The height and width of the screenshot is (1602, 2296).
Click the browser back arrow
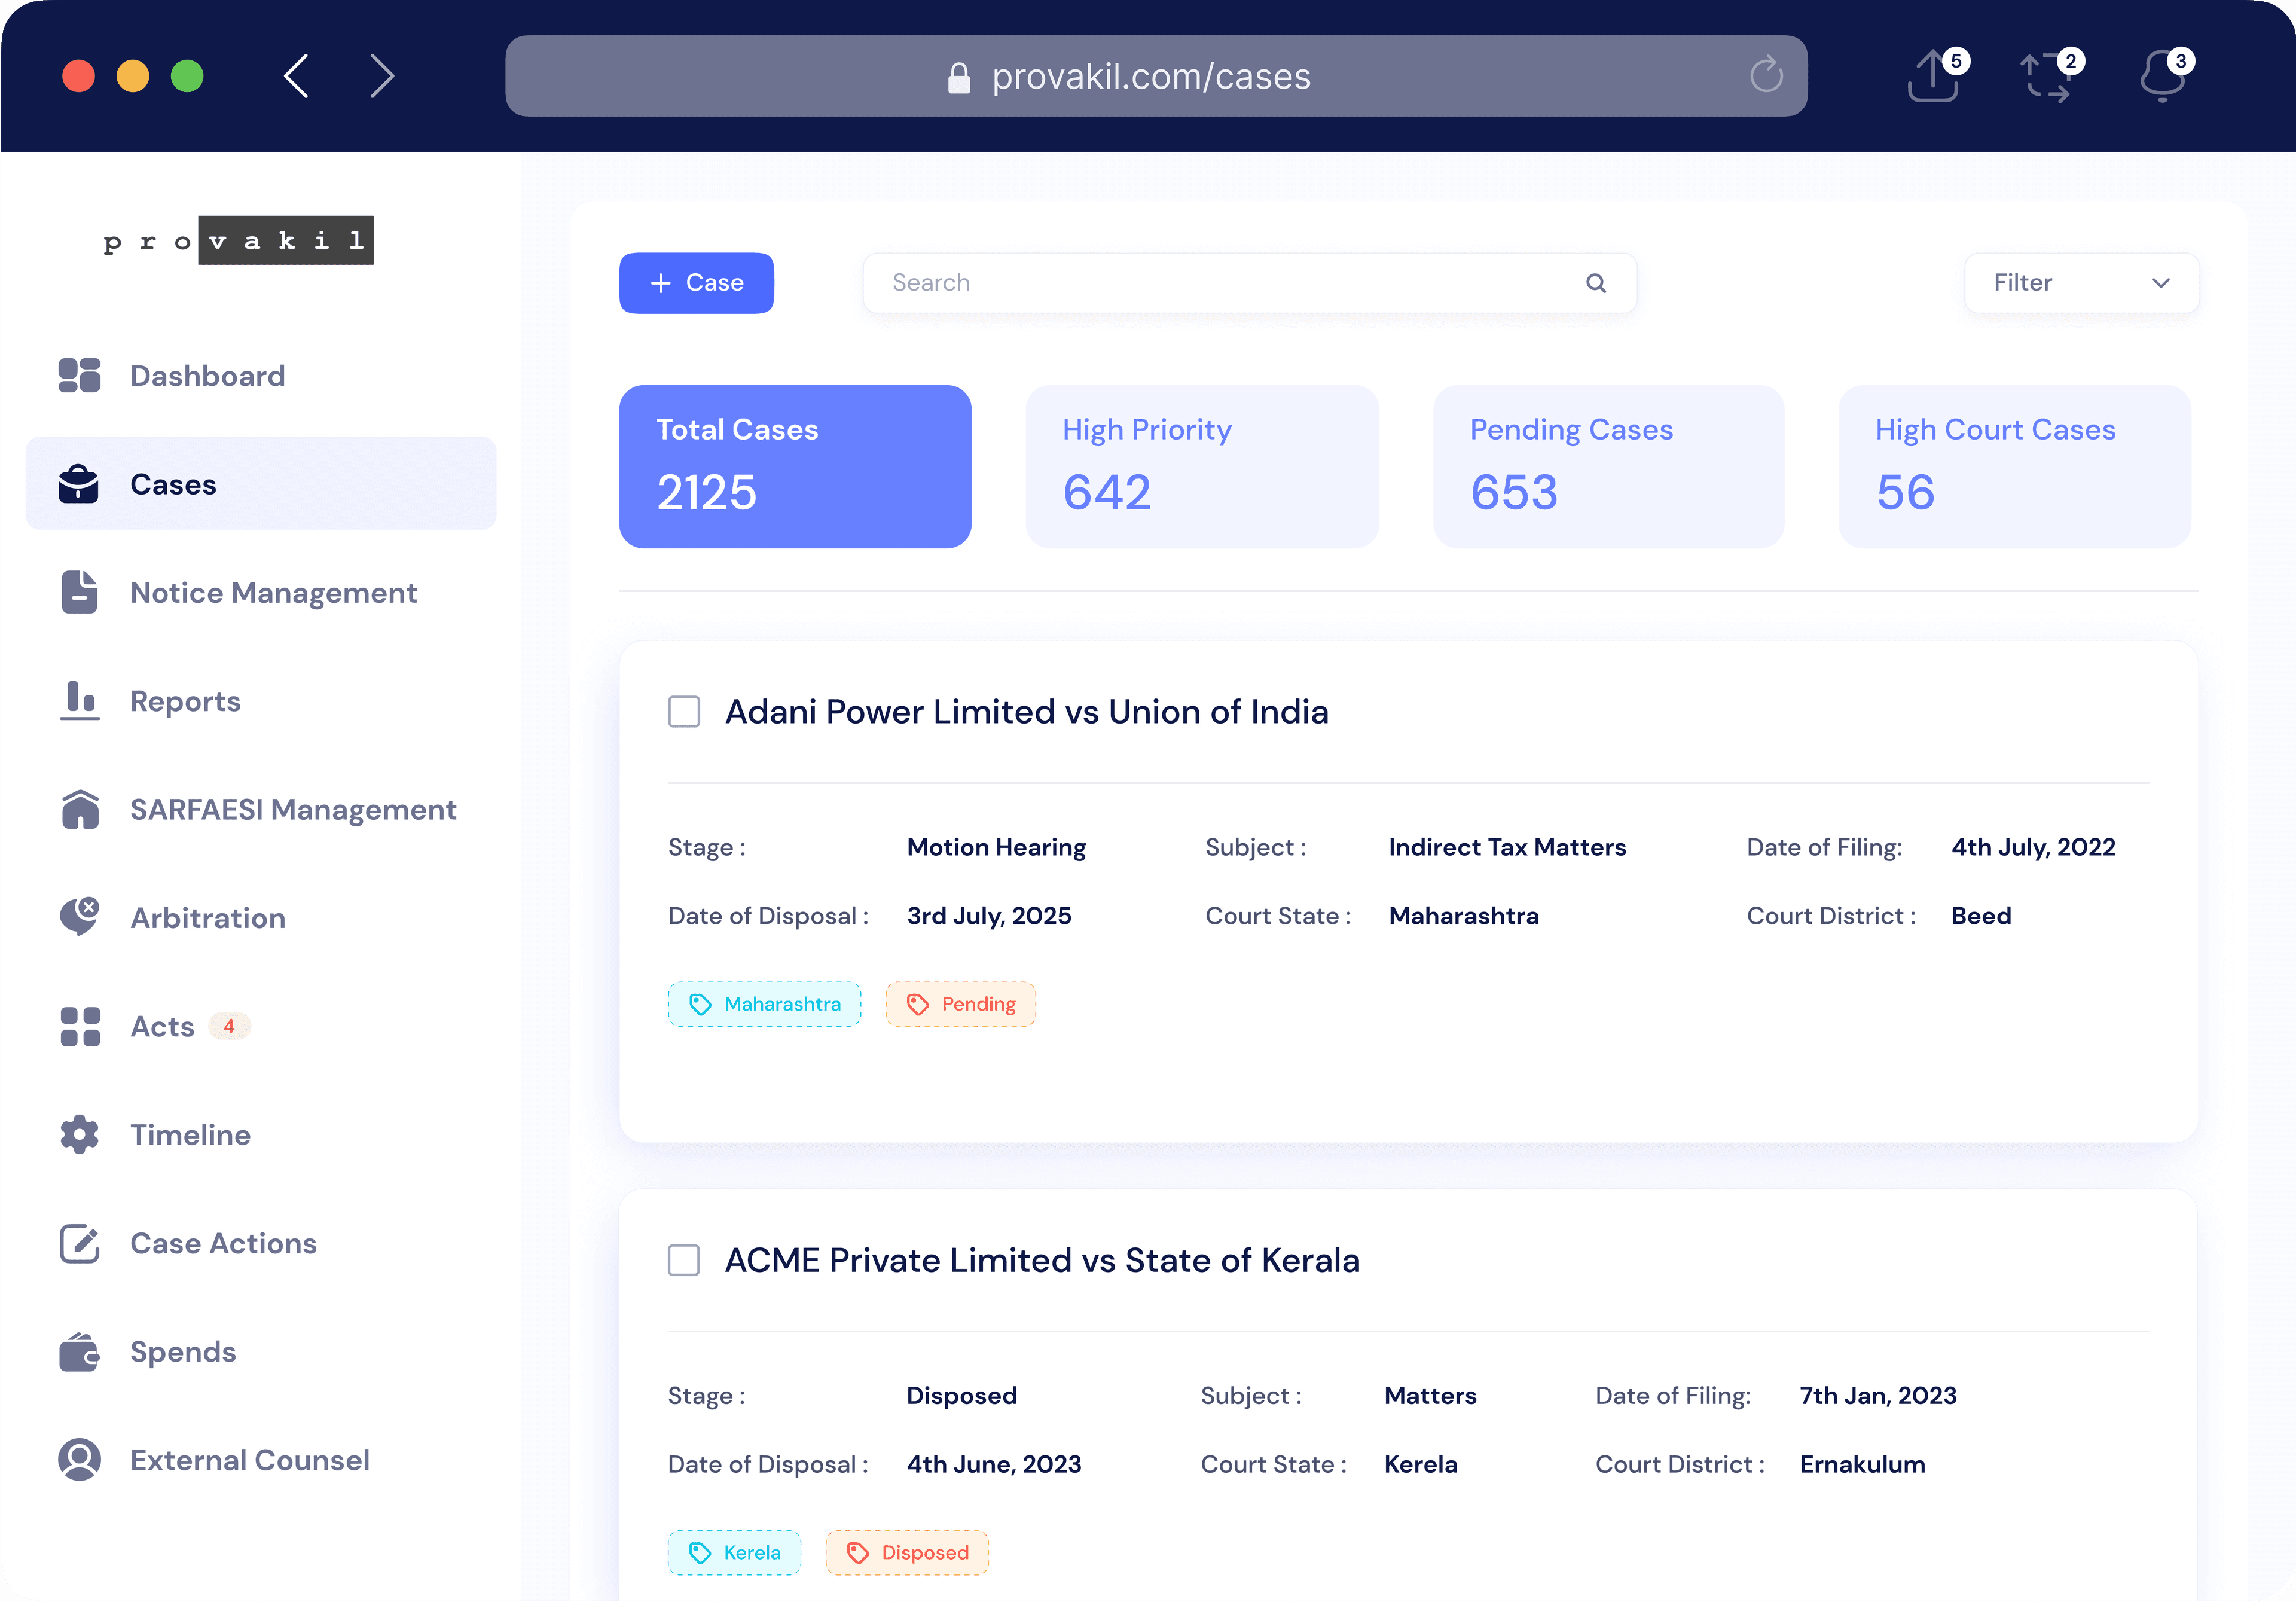[x=296, y=76]
